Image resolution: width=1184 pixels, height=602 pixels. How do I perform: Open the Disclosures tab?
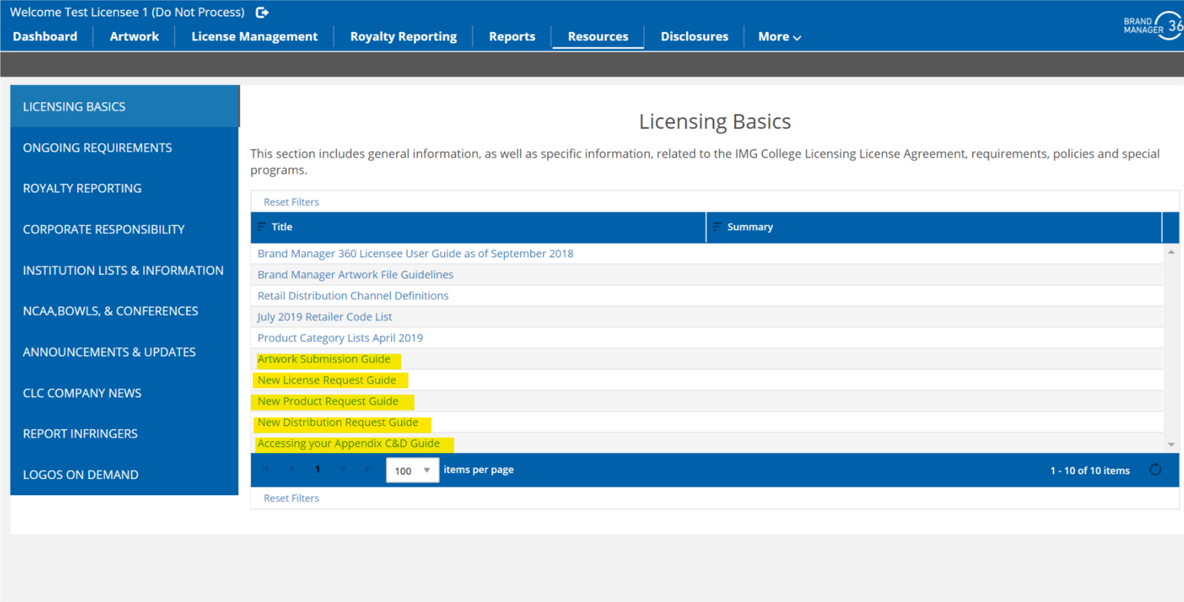[x=694, y=37]
